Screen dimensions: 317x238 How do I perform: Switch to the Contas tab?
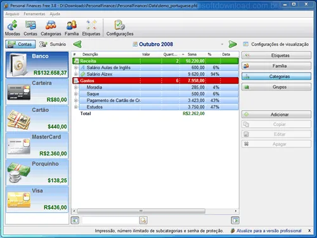(20, 44)
